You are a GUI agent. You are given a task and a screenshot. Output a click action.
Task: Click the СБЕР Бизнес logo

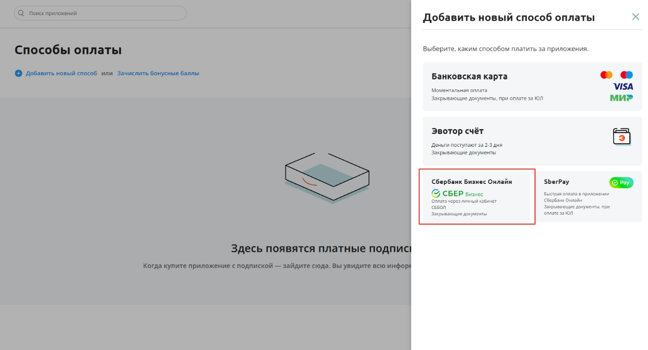click(x=458, y=194)
